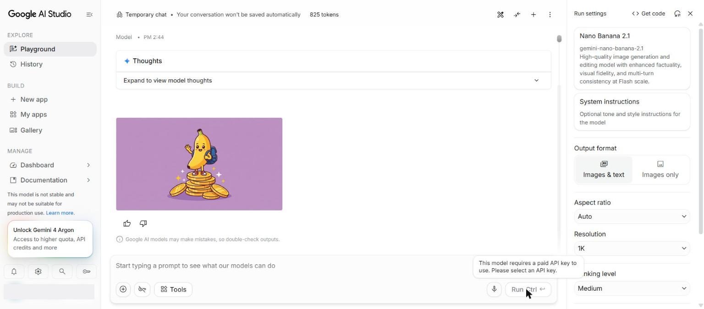Click the crossed-tools icon in chat header
The width and height of the screenshot is (704, 309).
[x=500, y=15]
